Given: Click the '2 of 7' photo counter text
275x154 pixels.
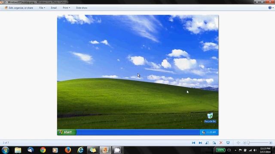Looking at the screenshot, I should [x=6, y=142].
